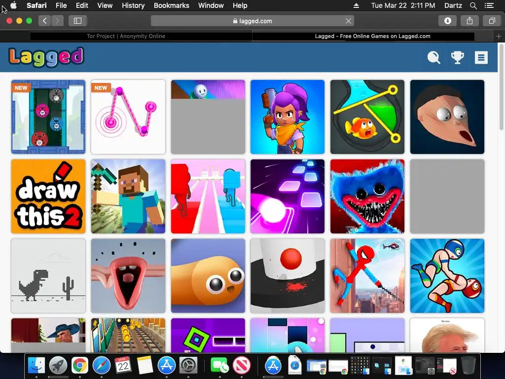Screen dimensions: 505x379
Task: Click the Dartz user name in menu bar
Action: coord(453,5)
